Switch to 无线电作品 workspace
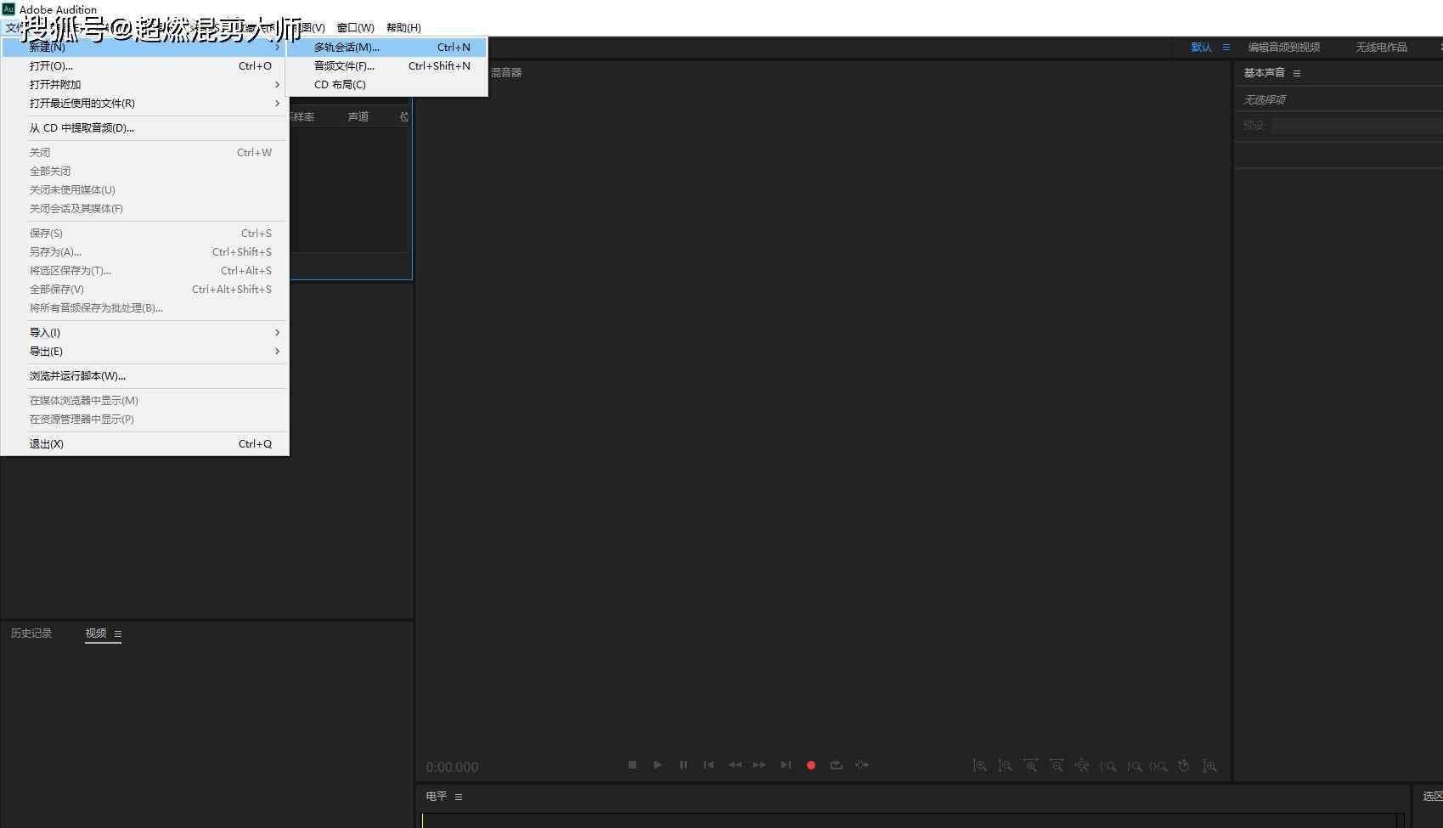The width and height of the screenshot is (1443, 828). click(1381, 48)
